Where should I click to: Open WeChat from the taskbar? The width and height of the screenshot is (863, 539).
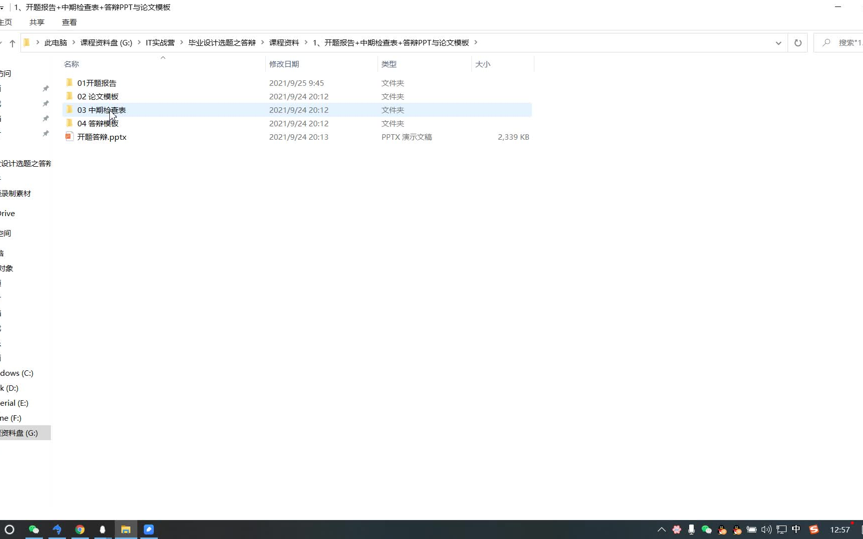coord(34,530)
